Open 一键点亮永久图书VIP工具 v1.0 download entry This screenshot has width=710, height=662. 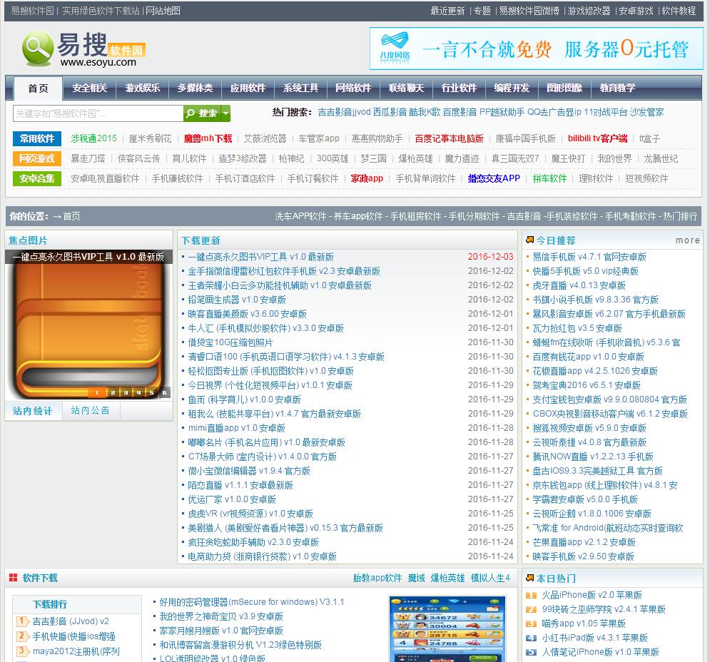[261, 258]
